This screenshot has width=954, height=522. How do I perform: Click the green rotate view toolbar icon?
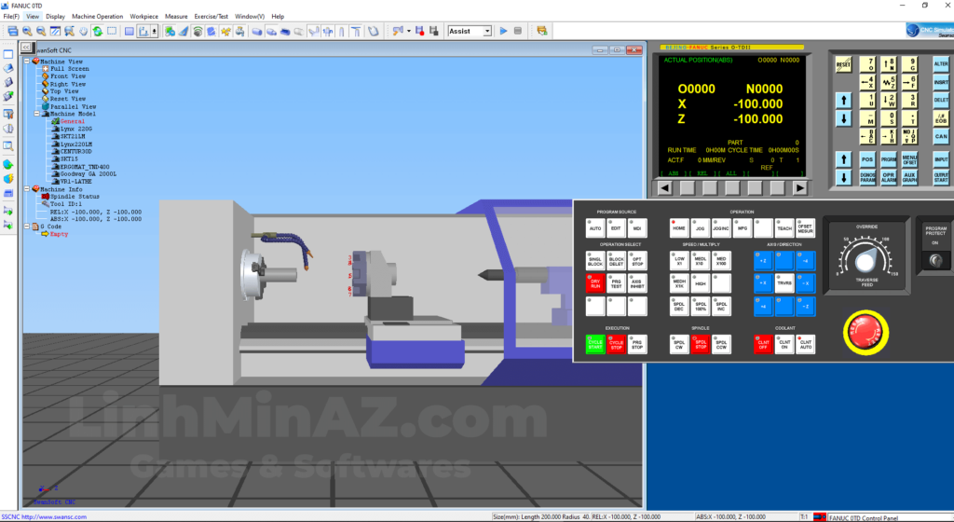tap(97, 31)
